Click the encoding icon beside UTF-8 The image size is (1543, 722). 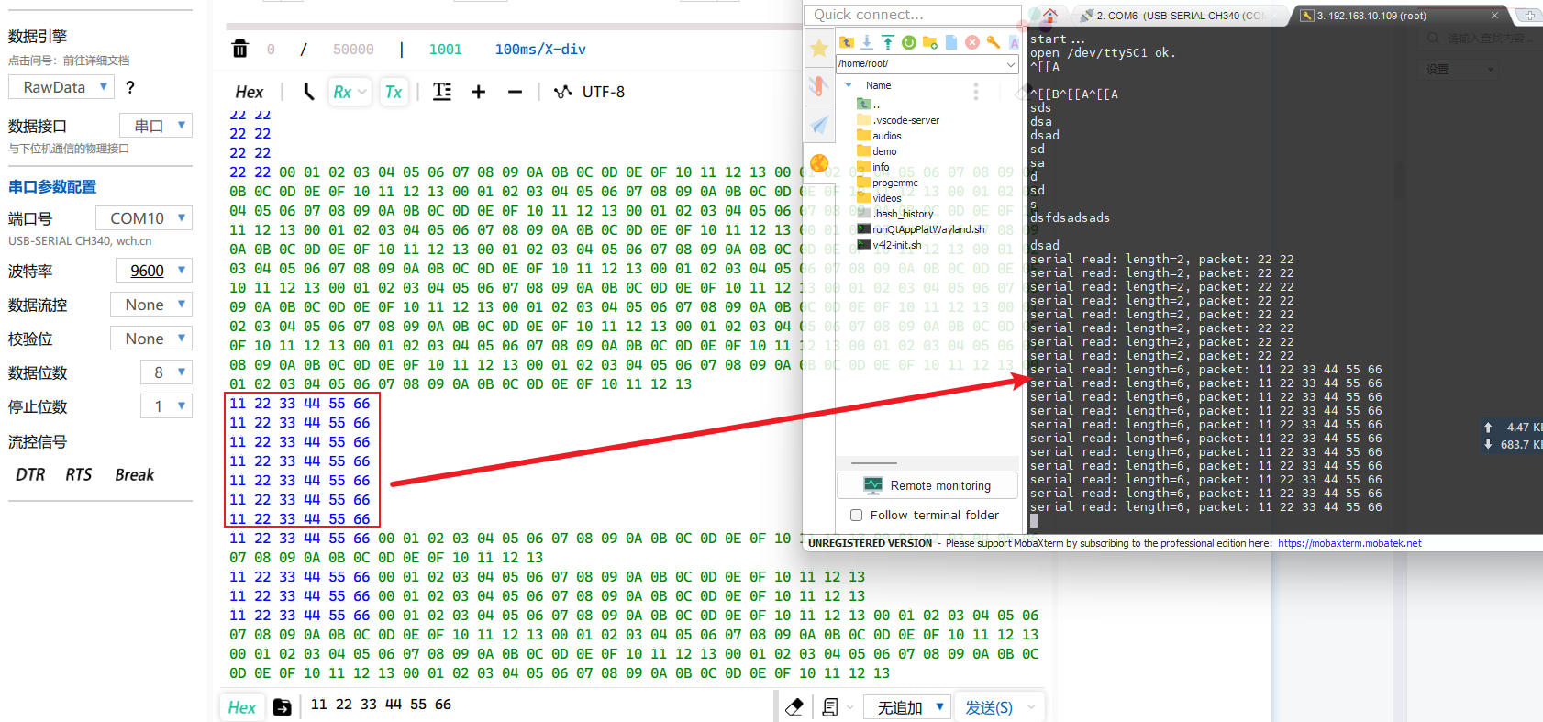pyautogui.click(x=563, y=92)
